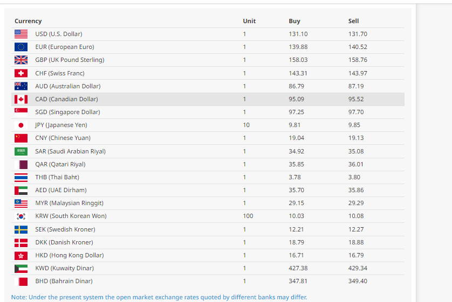Click the Kuwait flag icon
452x302 pixels.
click(21, 268)
